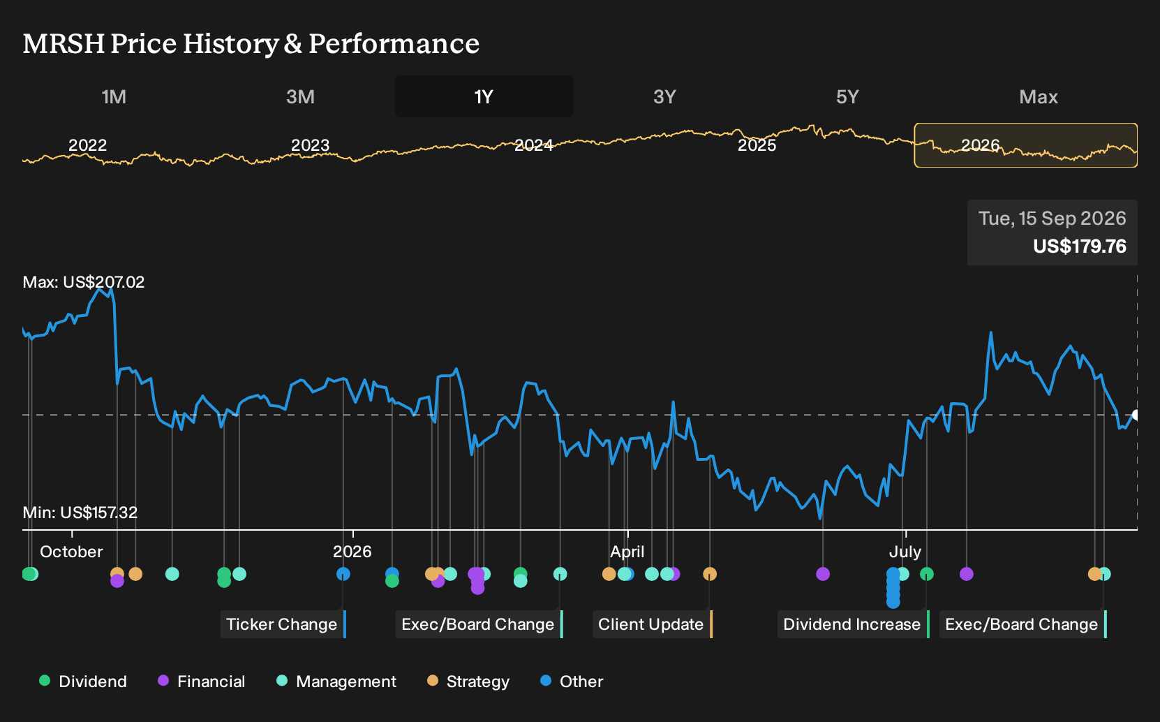This screenshot has width=1160, height=722.
Task: Open the rightmost Exec/Board Change label
Action: click(1023, 624)
